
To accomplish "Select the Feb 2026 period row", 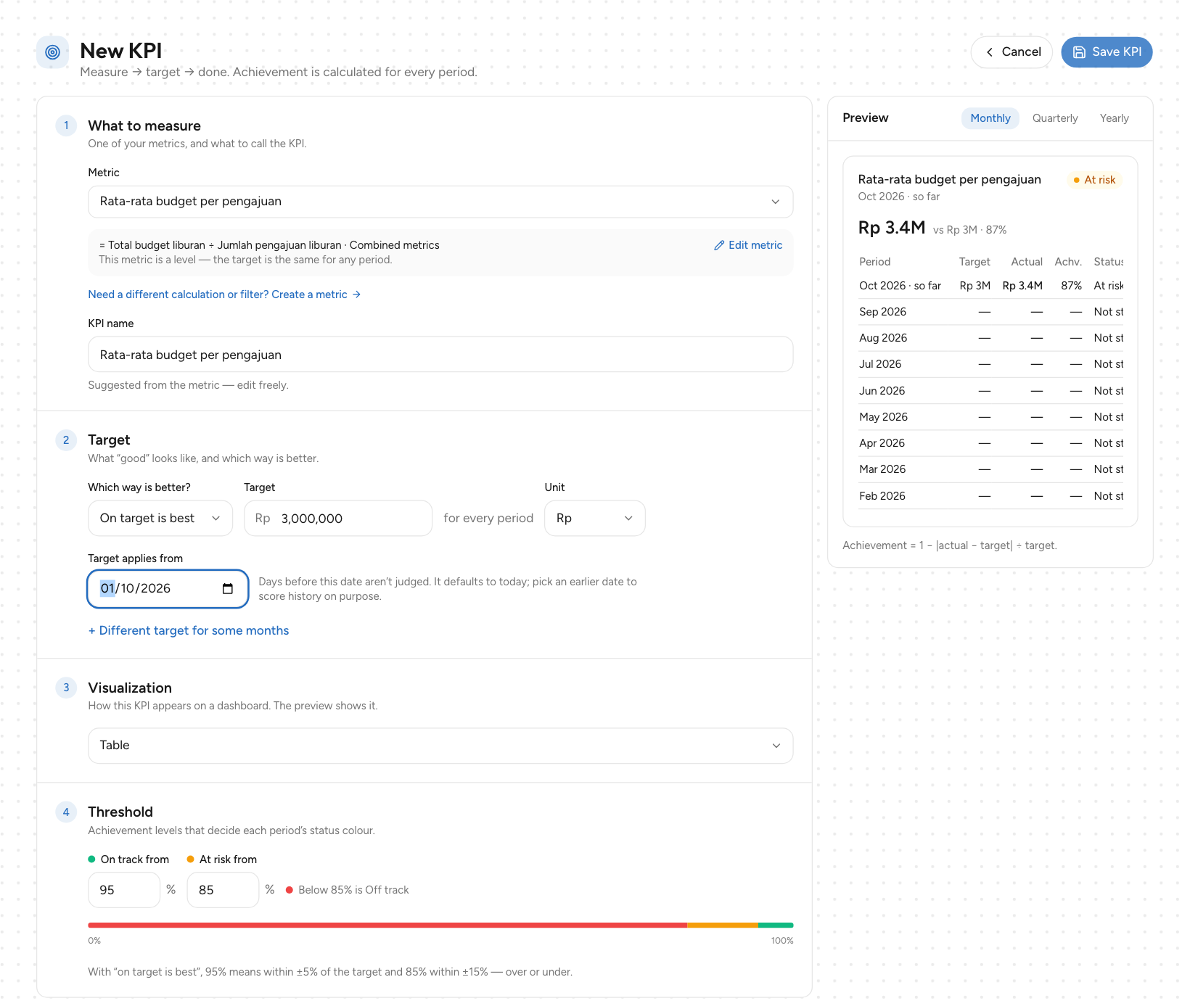I will 990,496.
